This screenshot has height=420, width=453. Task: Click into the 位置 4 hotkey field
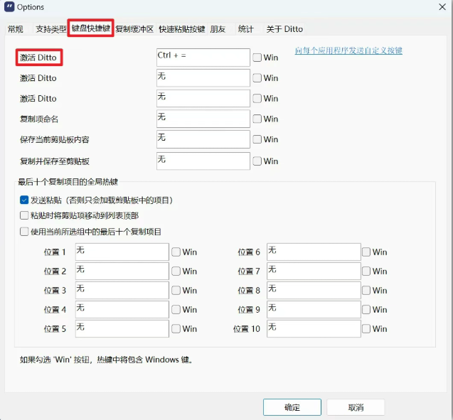coord(122,309)
